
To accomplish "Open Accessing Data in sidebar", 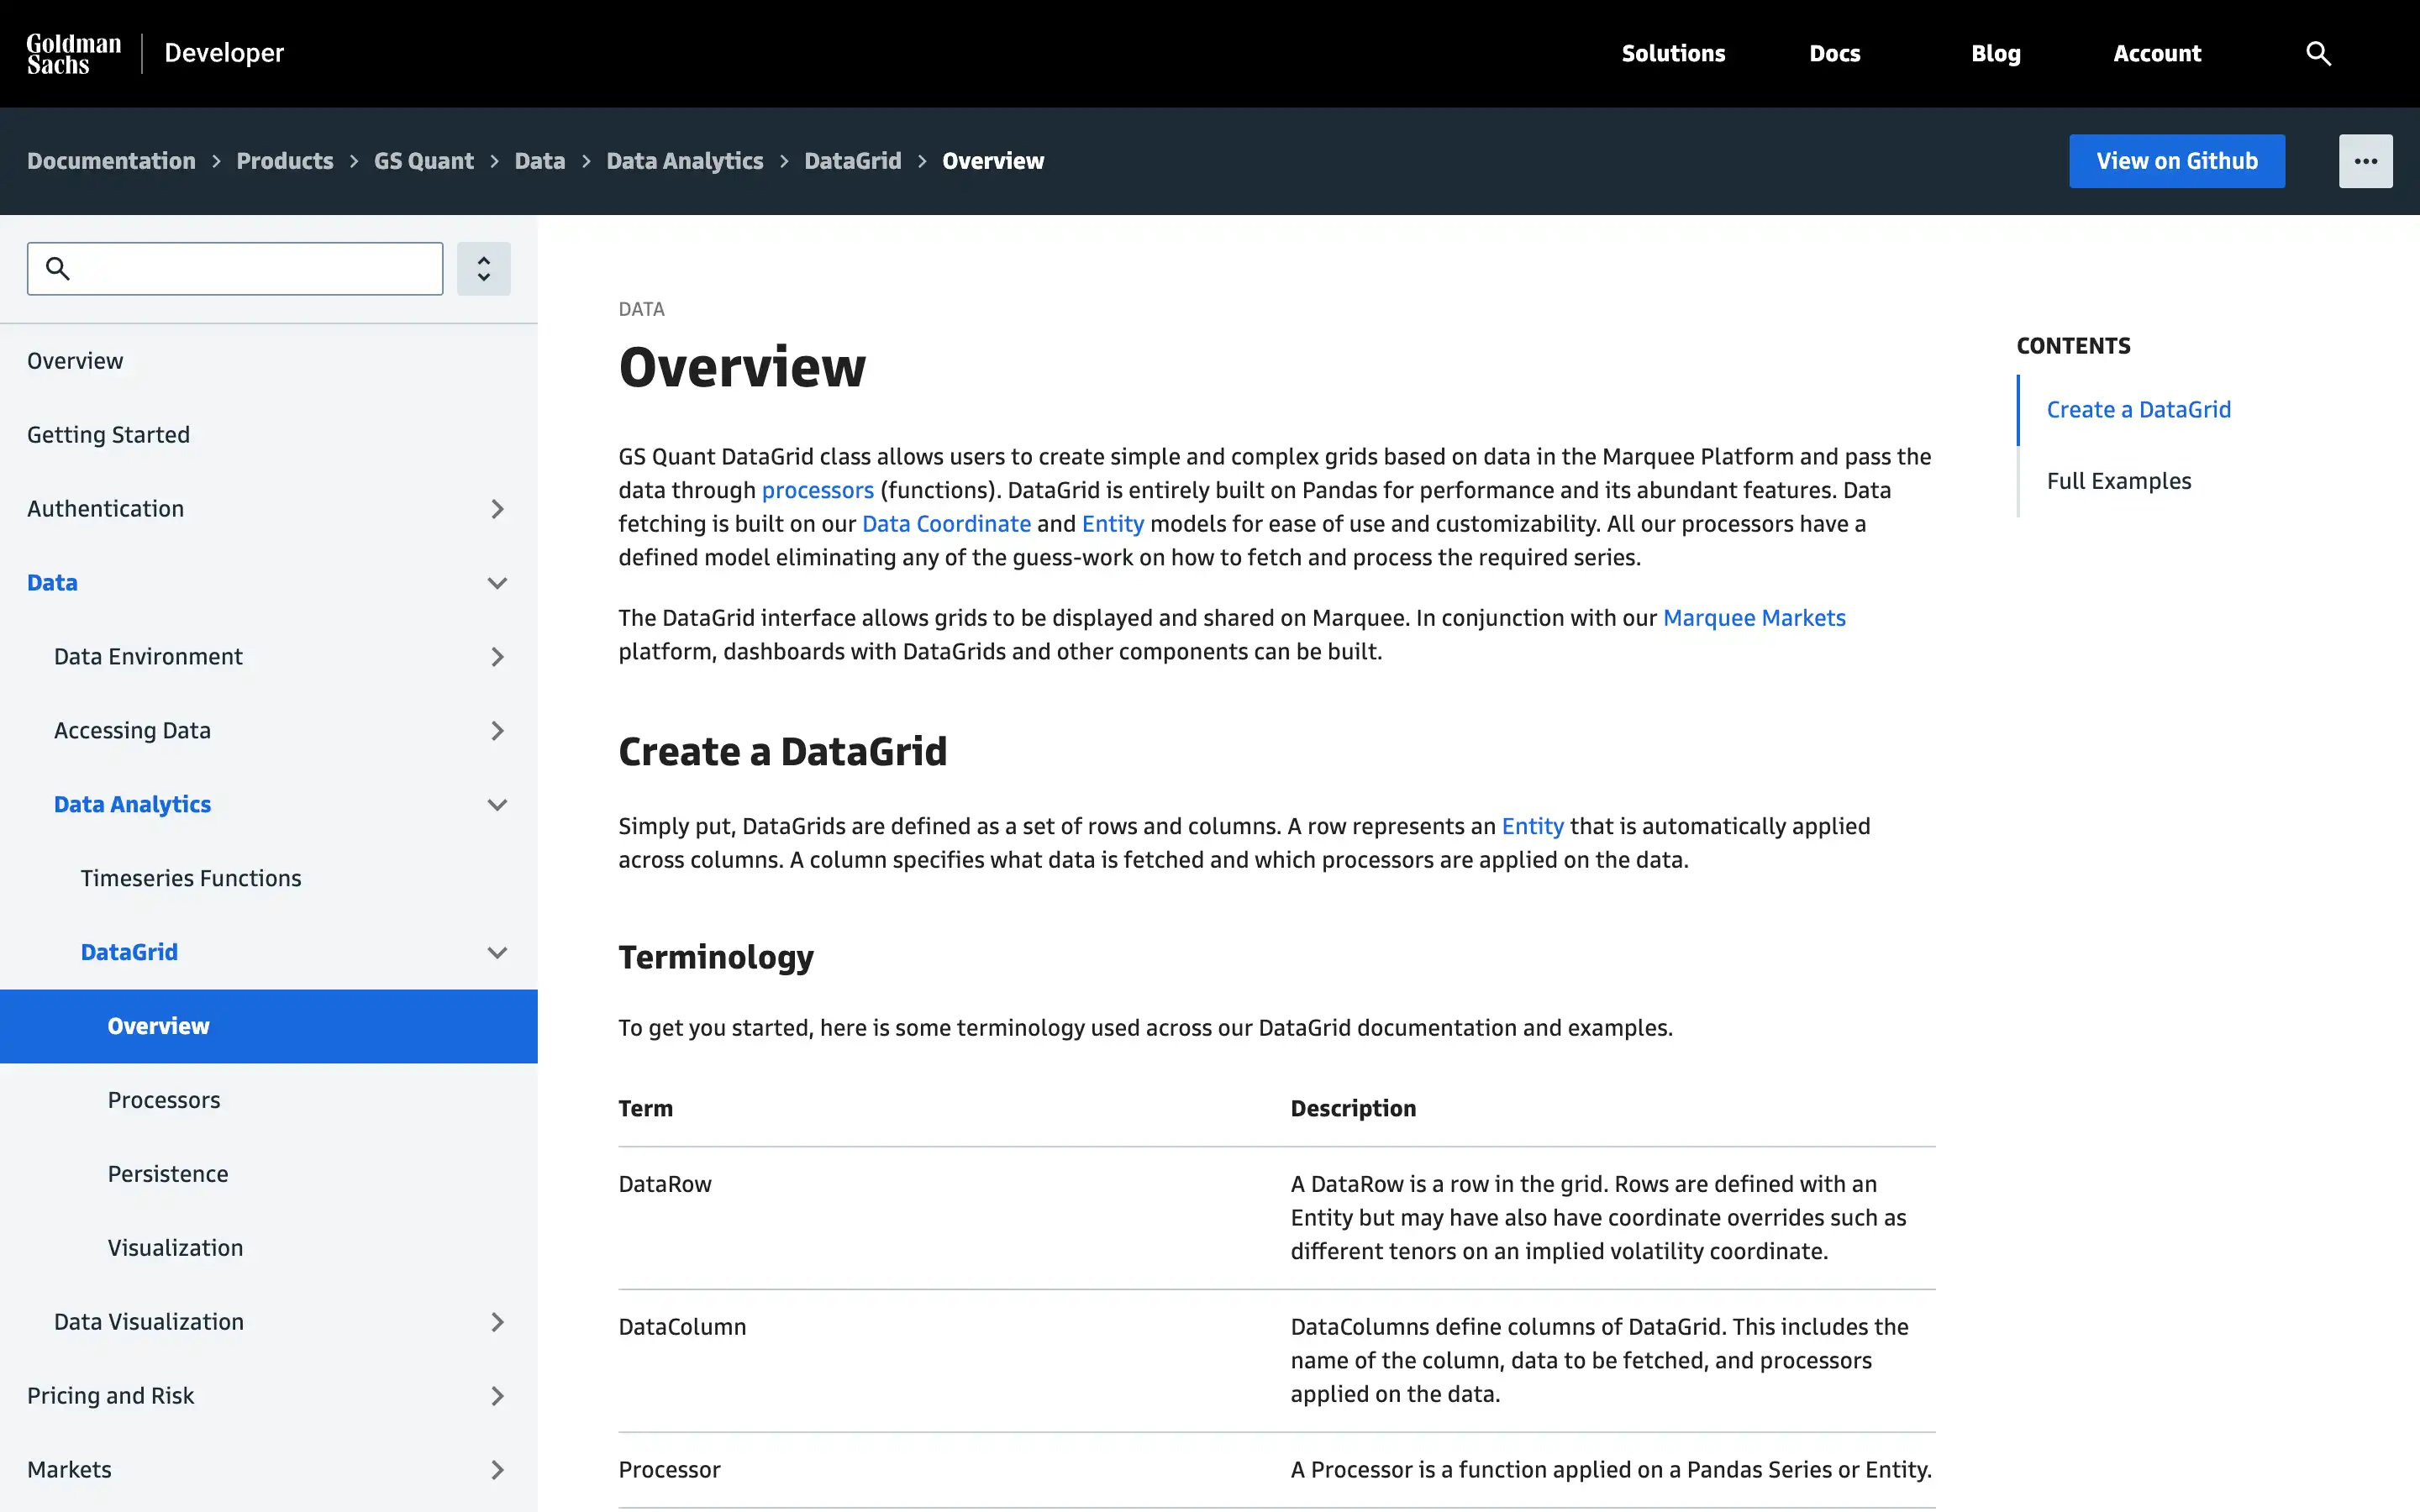I will tap(132, 731).
